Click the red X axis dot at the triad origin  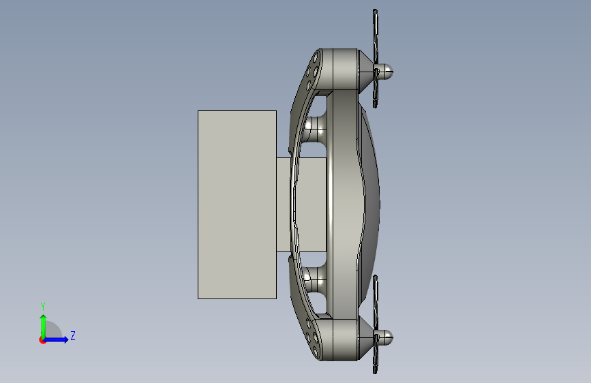[x=42, y=341]
